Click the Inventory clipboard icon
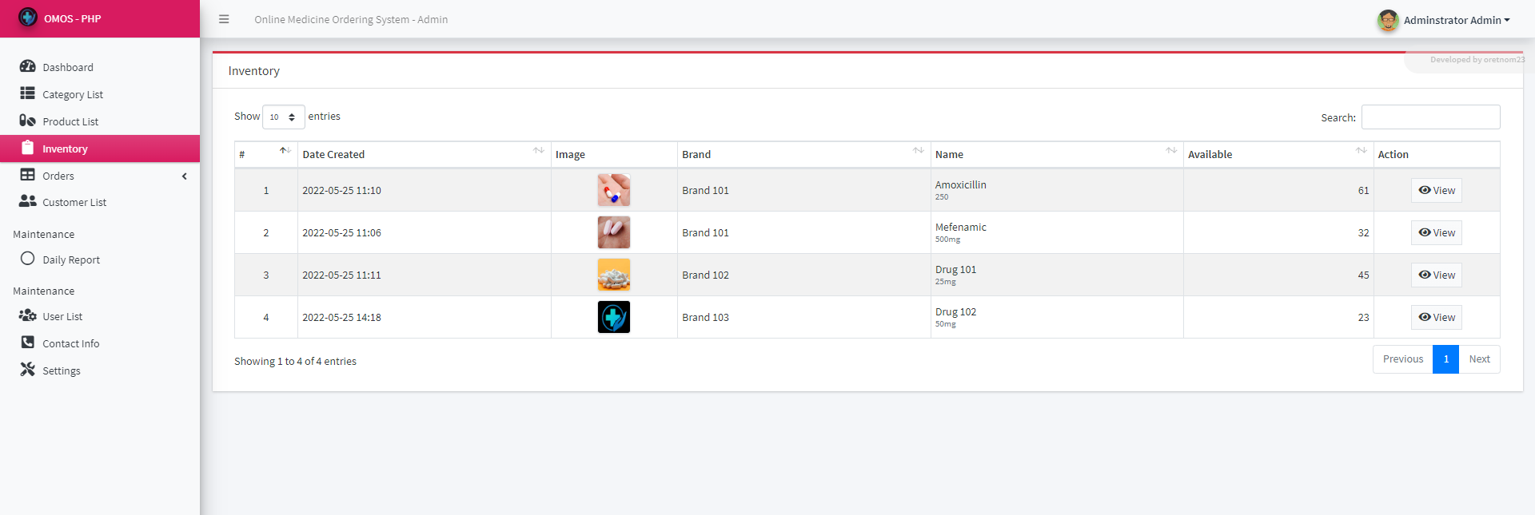Screen dimensions: 1535x515 (27, 148)
